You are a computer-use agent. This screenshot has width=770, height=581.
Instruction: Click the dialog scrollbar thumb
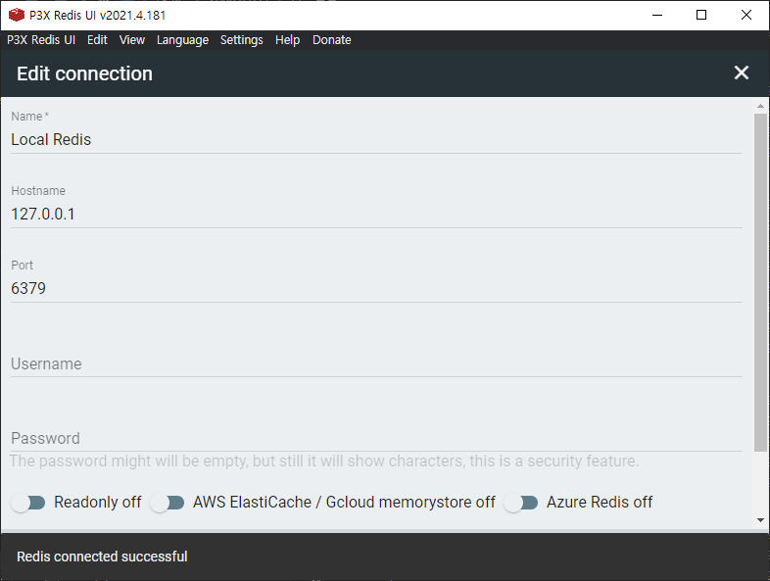tap(760, 282)
